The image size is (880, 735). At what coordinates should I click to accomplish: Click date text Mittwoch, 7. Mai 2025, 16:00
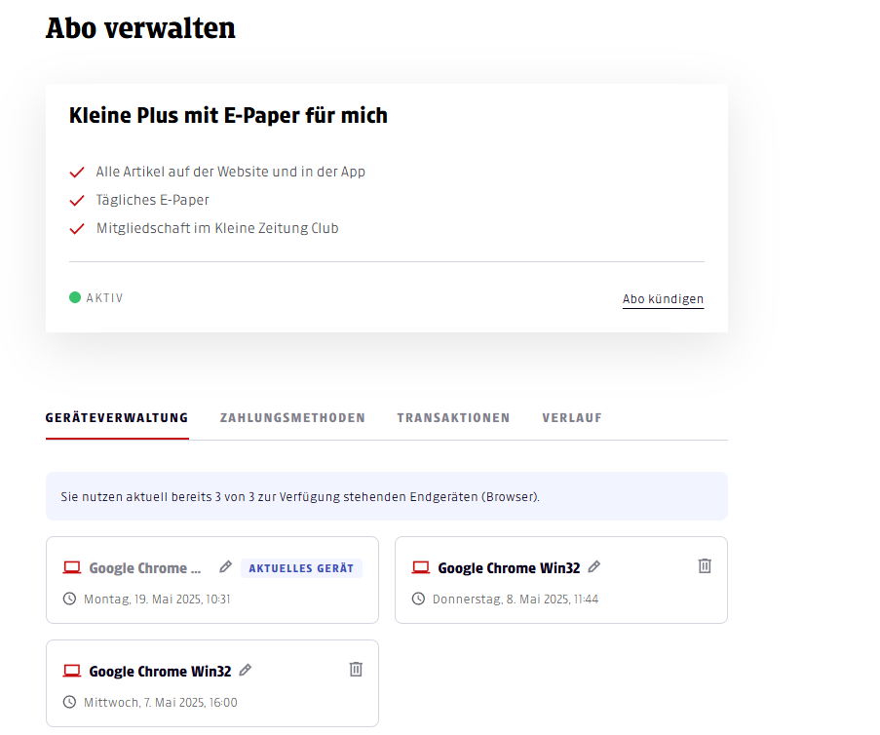pos(161,703)
